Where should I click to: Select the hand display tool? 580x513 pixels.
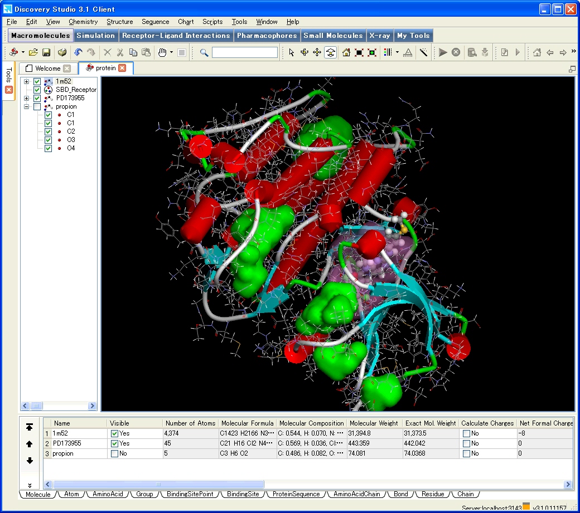(162, 52)
